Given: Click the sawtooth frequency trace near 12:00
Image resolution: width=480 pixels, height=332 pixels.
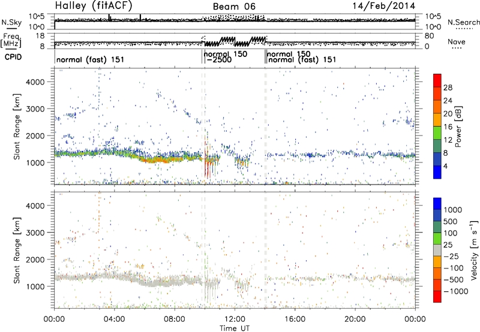Looking at the screenshot, I should 235,41.
